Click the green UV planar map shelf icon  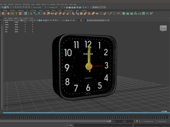[124, 13]
